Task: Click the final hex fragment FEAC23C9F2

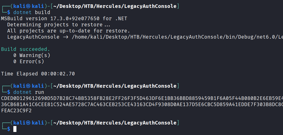Action: 16,110
